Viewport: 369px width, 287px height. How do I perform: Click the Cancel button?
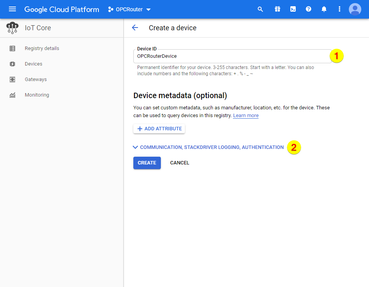click(179, 163)
